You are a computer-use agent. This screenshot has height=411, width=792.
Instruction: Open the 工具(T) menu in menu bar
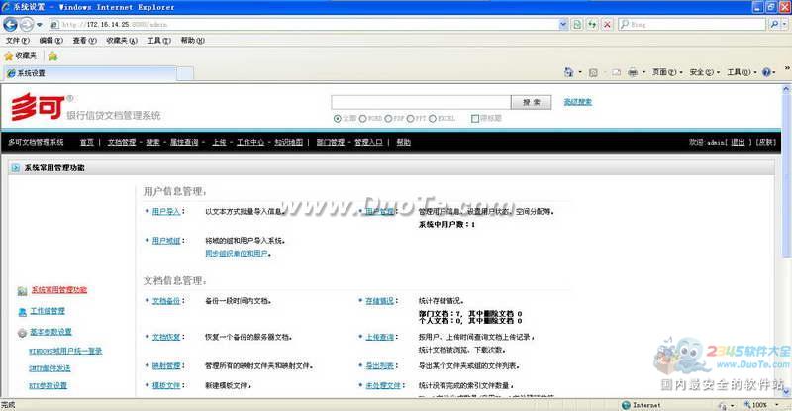click(x=159, y=40)
